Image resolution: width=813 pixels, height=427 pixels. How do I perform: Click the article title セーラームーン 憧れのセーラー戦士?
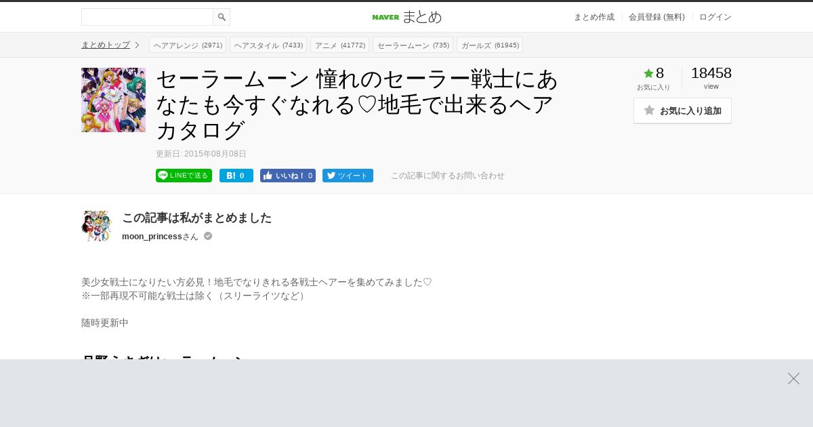[x=357, y=104]
